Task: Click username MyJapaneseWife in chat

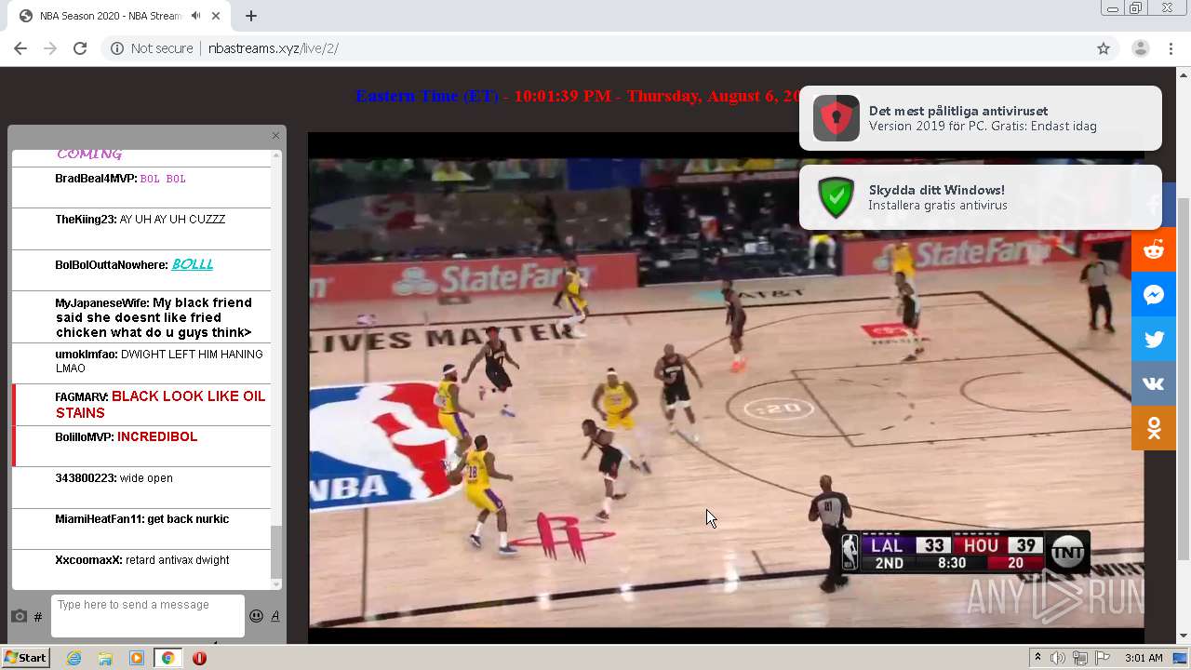Action: pyautogui.click(x=102, y=303)
